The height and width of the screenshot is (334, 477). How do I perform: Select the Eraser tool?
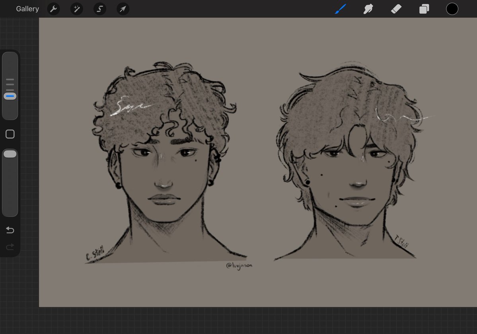pyautogui.click(x=396, y=9)
